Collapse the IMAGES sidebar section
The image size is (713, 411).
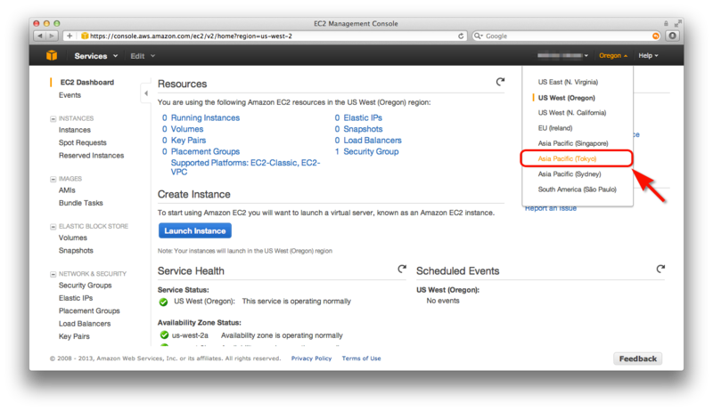pyautogui.click(x=53, y=179)
